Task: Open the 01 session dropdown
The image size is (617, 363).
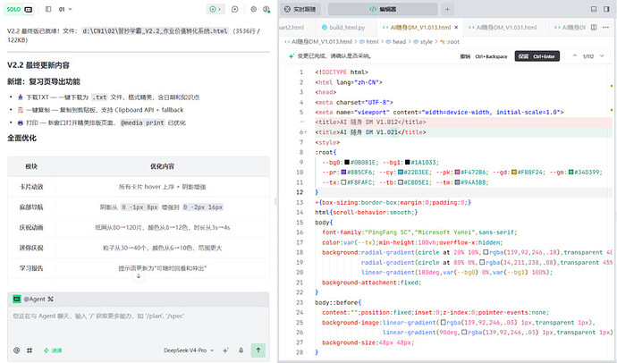Action: 65,9
